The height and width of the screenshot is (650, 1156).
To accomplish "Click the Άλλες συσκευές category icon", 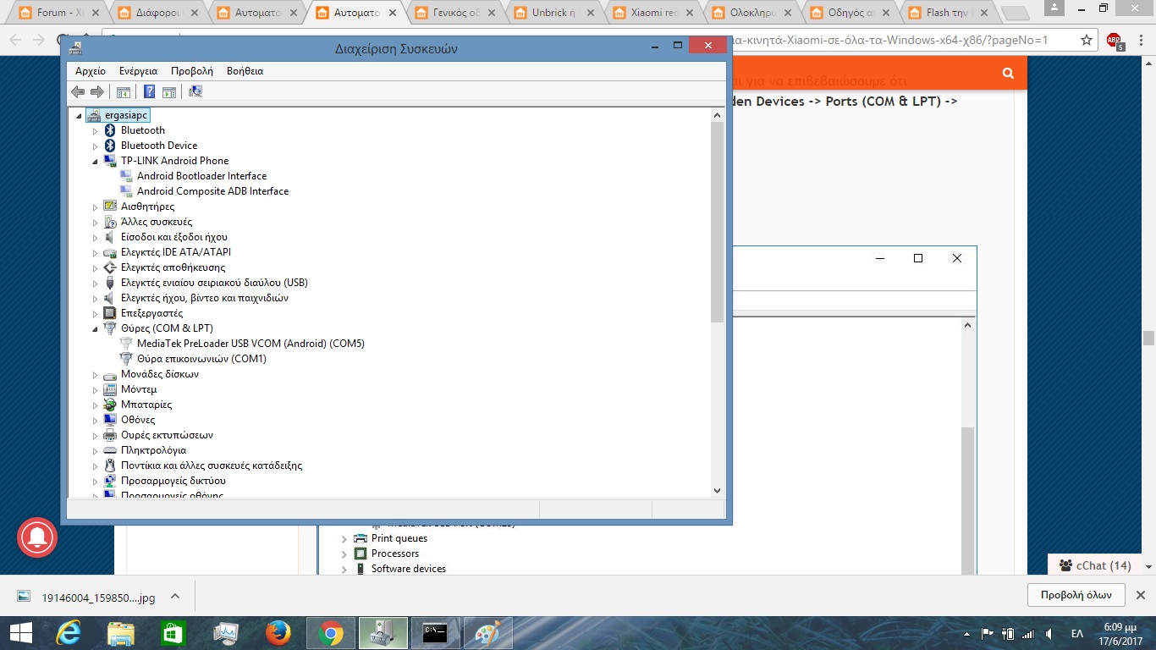I will tap(110, 222).
